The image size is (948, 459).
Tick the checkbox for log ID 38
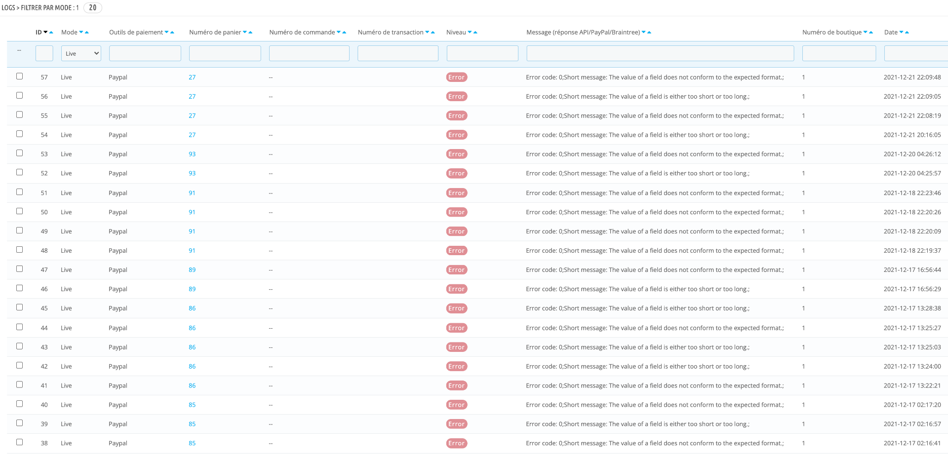coord(20,442)
